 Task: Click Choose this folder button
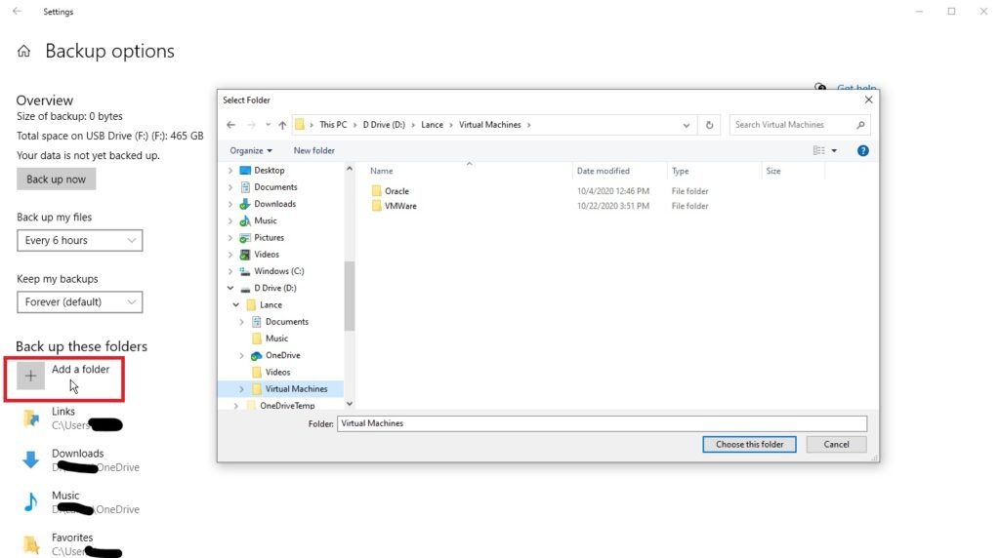(749, 445)
